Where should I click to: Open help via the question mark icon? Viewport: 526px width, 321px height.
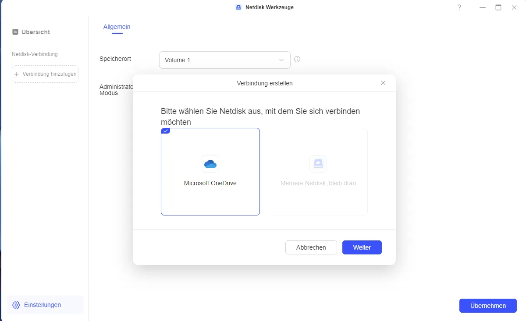pyautogui.click(x=459, y=7)
